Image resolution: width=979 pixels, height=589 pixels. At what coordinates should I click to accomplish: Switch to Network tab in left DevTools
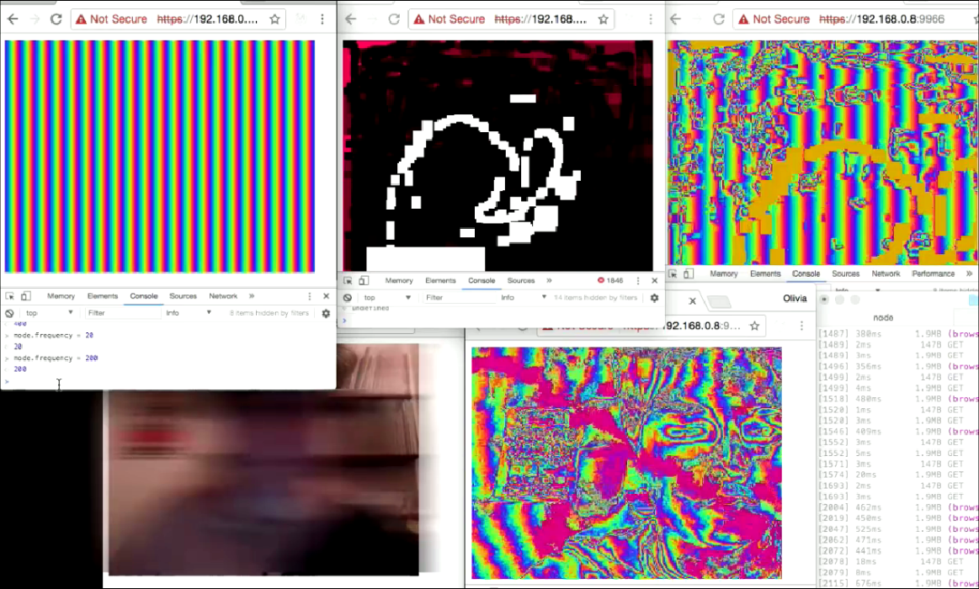[223, 296]
